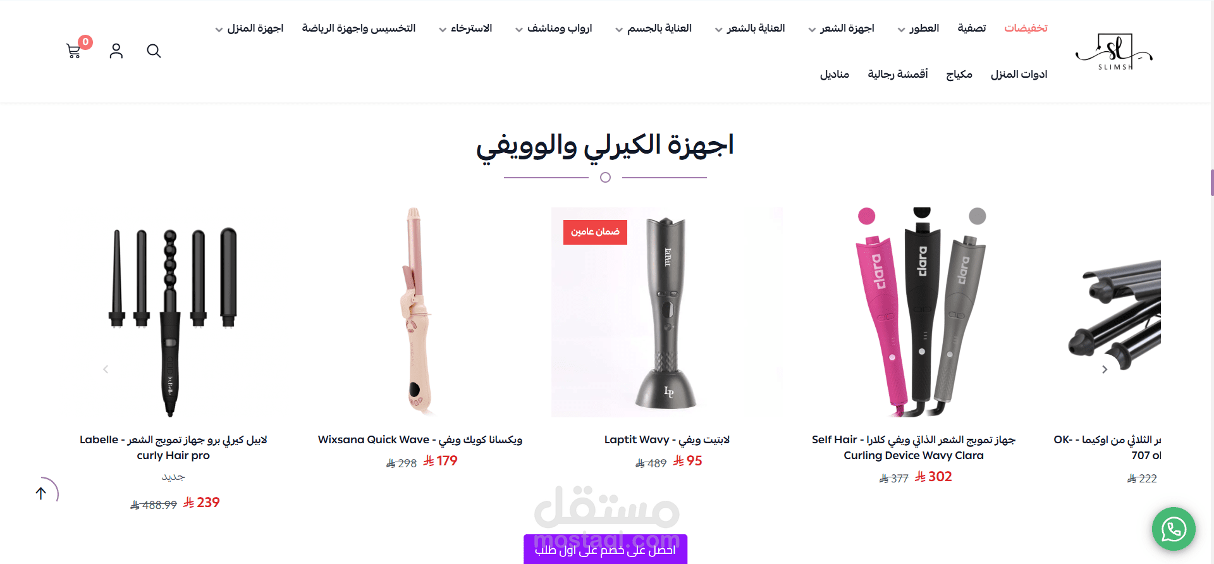Open WhatsApp chat button
1214x564 pixels.
point(1174,529)
